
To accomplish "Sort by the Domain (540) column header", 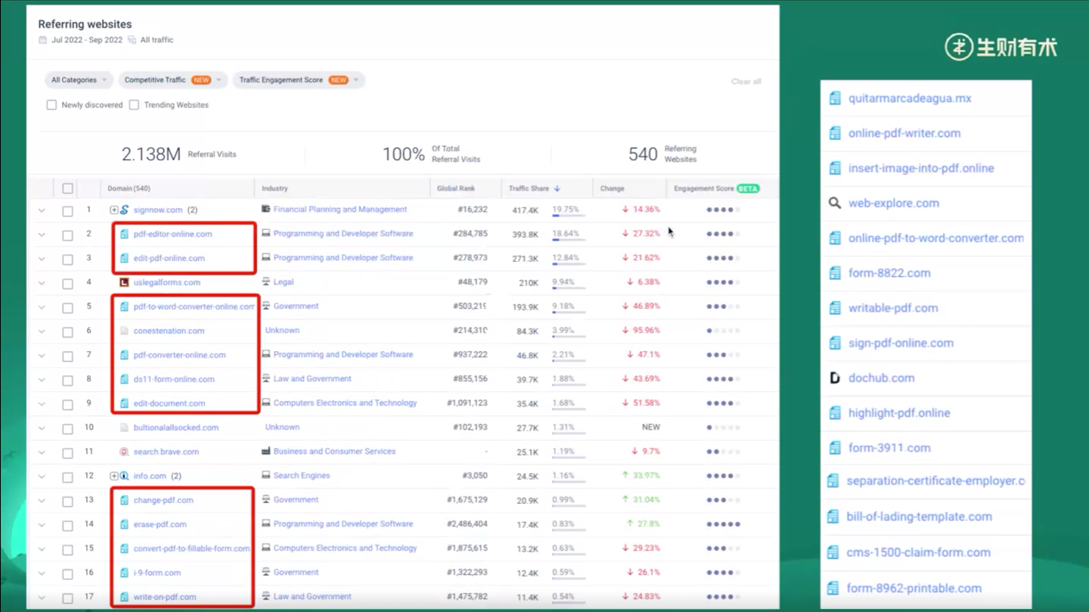I will pos(129,188).
